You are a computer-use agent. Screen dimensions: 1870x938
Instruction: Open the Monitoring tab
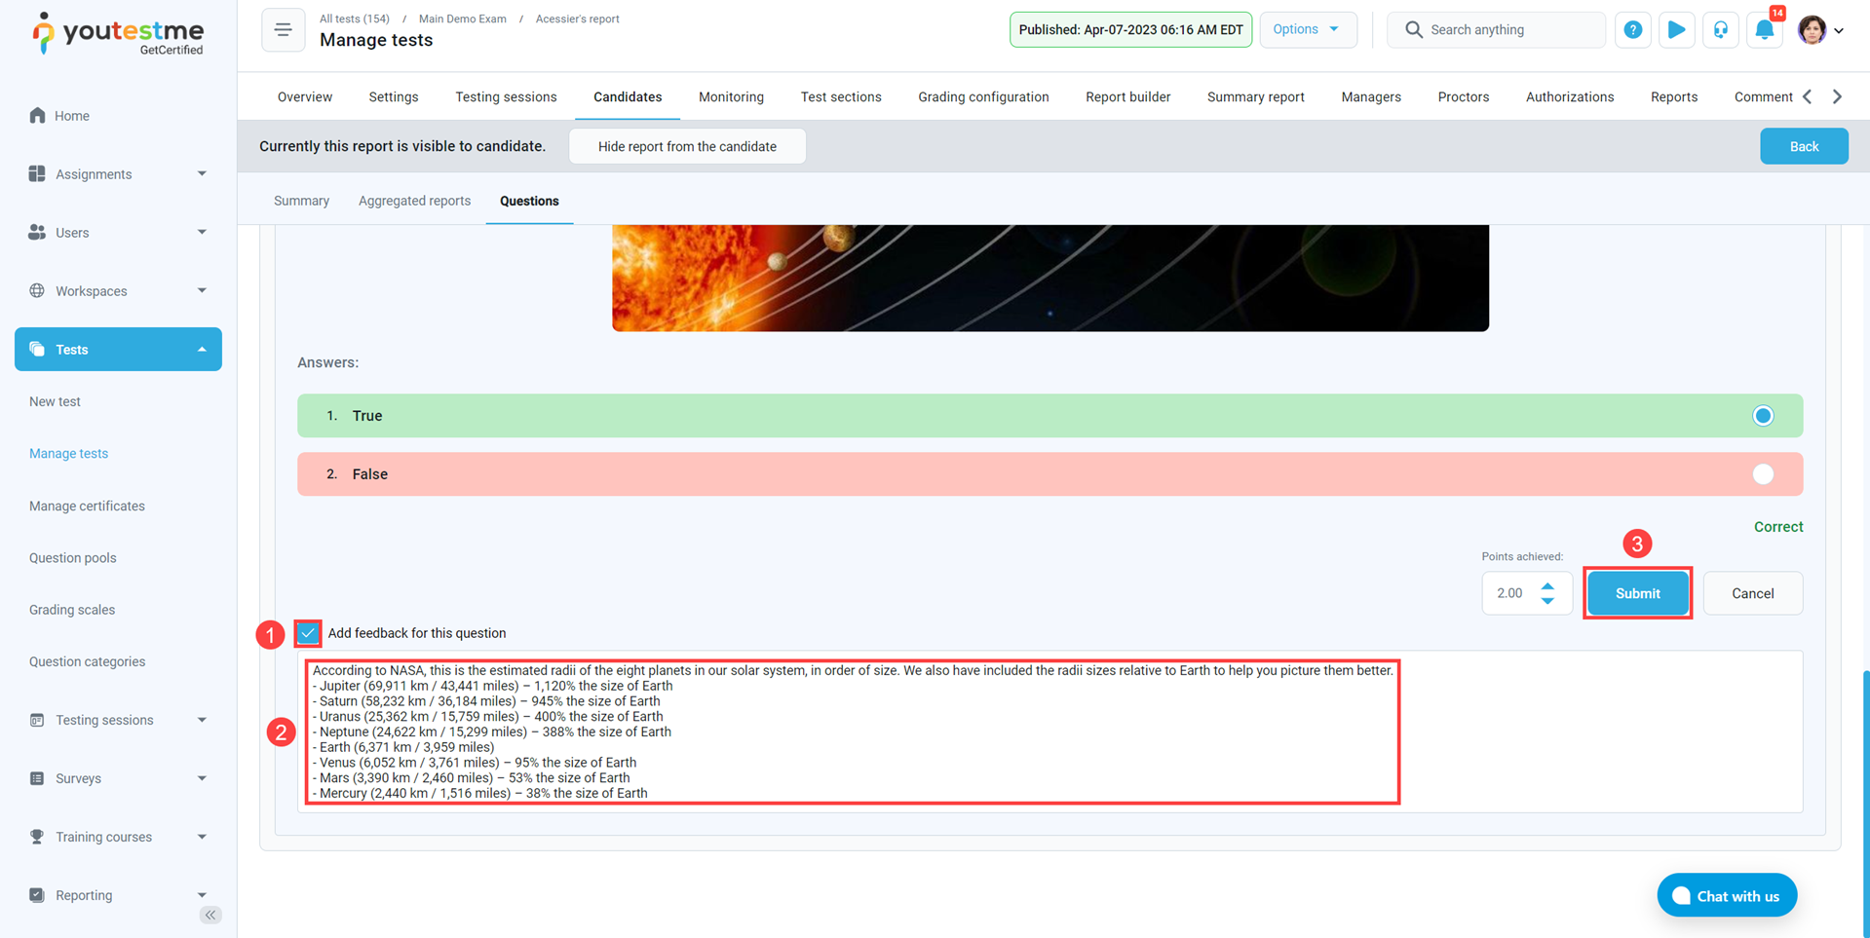click(731, 96)
